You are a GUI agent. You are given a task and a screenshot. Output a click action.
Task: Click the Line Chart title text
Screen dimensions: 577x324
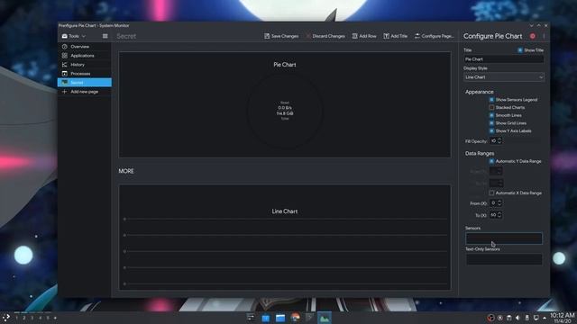click(285, 211)
